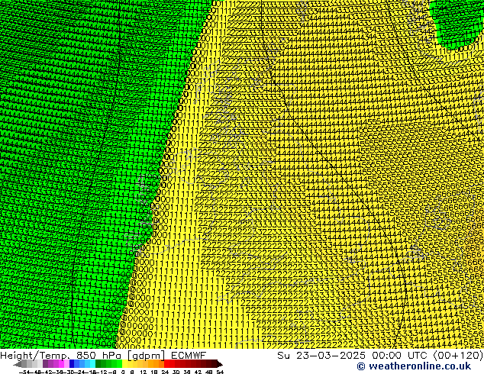Click the ECMWF model label
484x374 pixels.
[188, 355]
